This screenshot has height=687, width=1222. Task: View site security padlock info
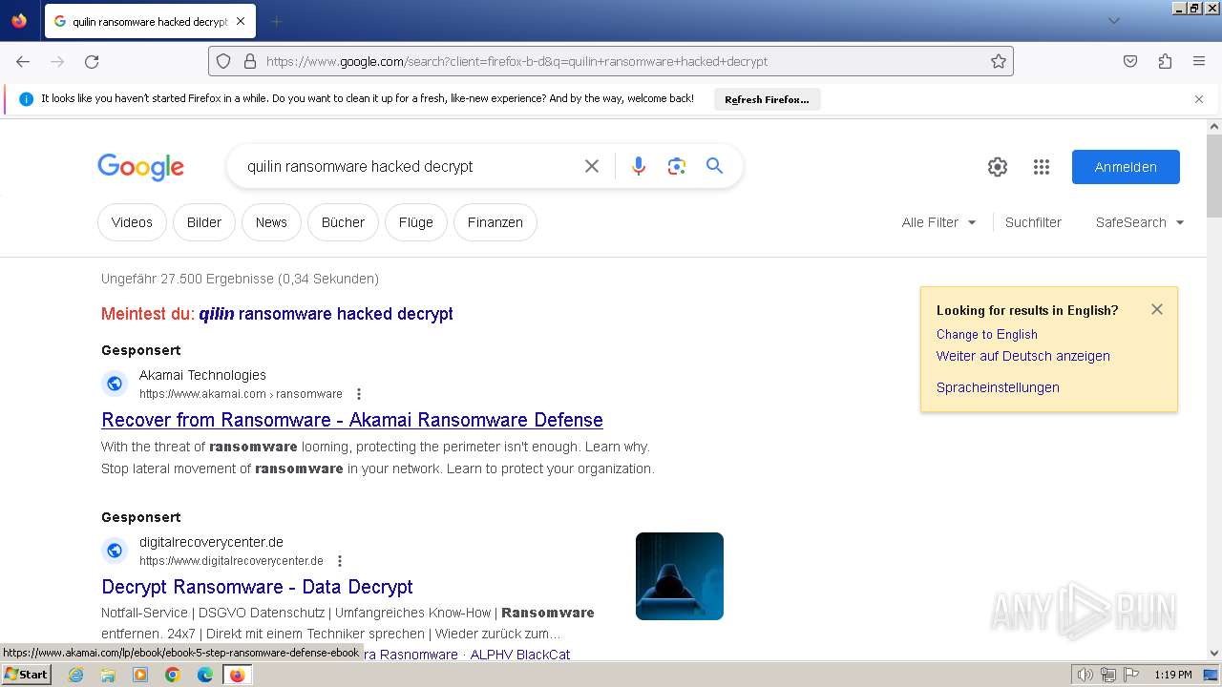pyautogui.click(x=250, y=61)
